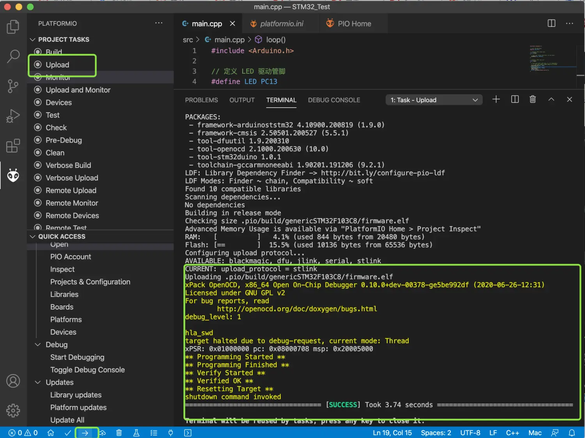Image resolution: width=585 pixels, height=438 pixels.
Task: Select the PlatformIO alien icon in activity bar
Action: 13,176
